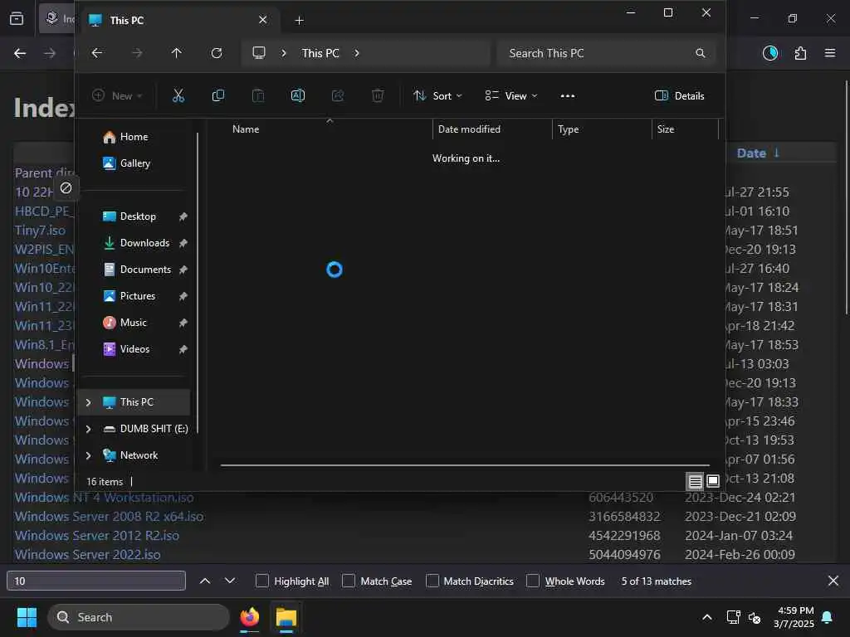This screenshot has width=850, height=637.
Task: Enable the Match Diacritics checkbox
Action: tap(432, 581)
